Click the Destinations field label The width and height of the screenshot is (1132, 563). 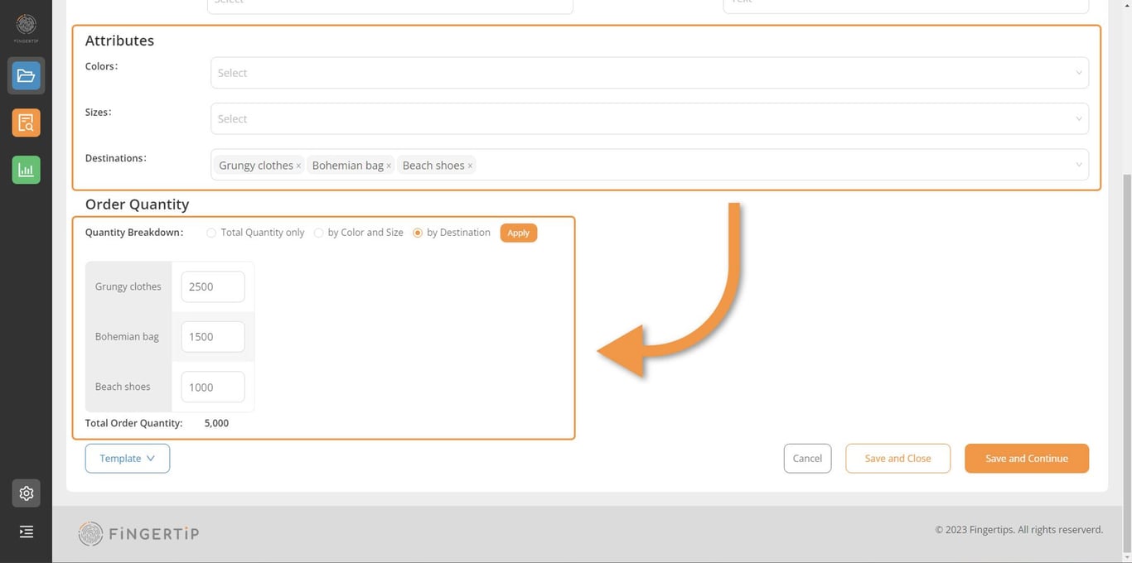(115, 158)
